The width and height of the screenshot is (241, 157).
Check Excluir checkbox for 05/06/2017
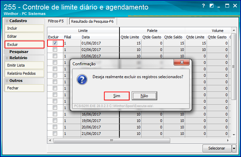pos(55,56)
